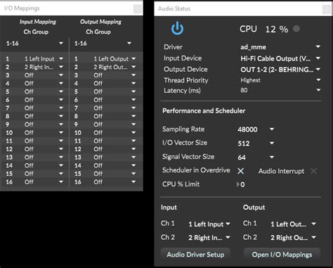Click Open I/O Mappings button
Screen dimensions: 333x268
click(x=282, y=255)
